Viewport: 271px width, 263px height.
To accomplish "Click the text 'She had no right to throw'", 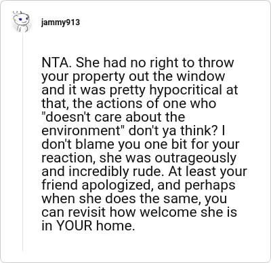I will pos(154,63).
